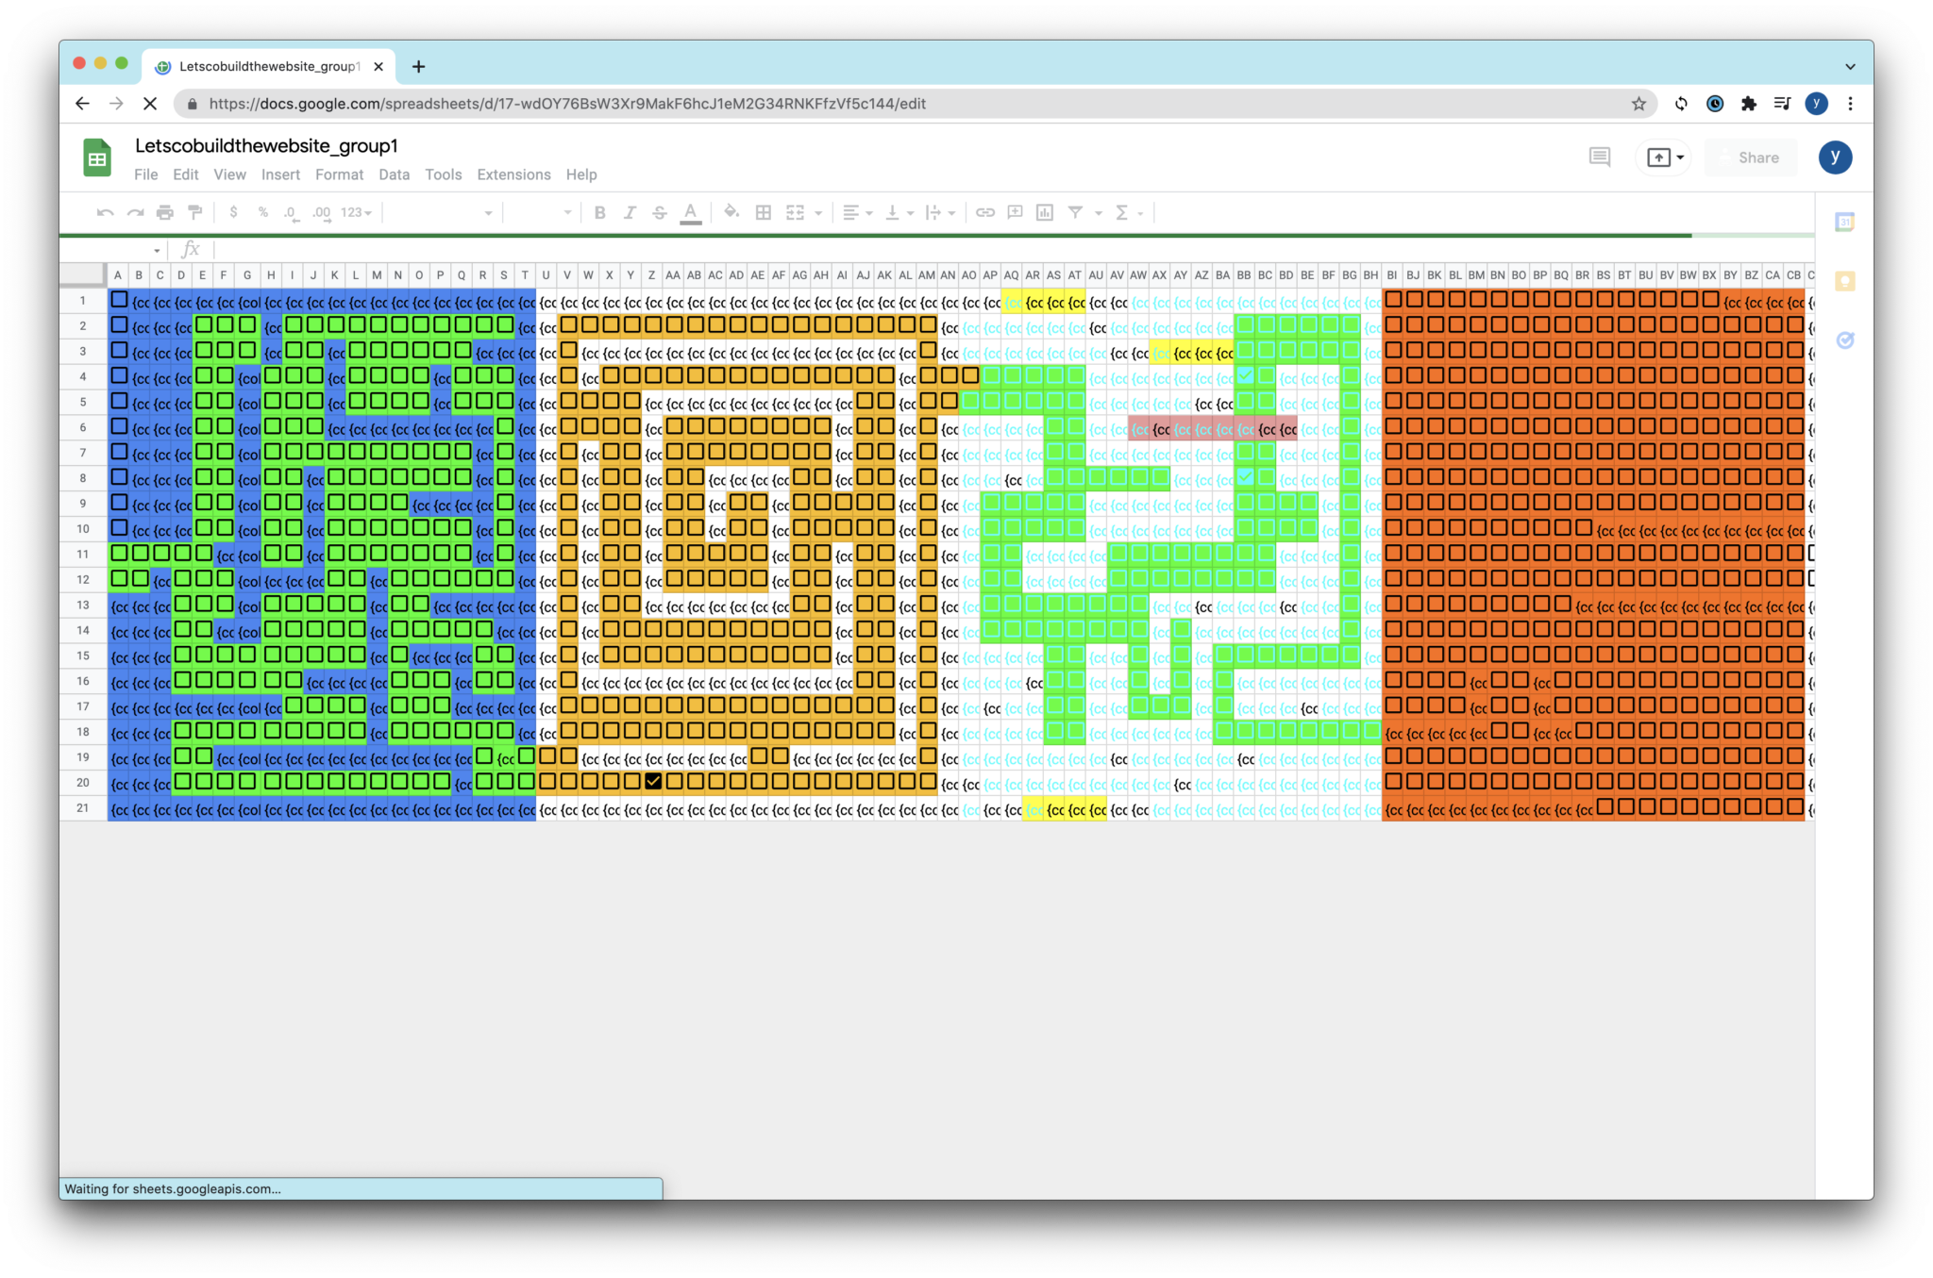Click the text color A swatch

(x=691, y=212)
